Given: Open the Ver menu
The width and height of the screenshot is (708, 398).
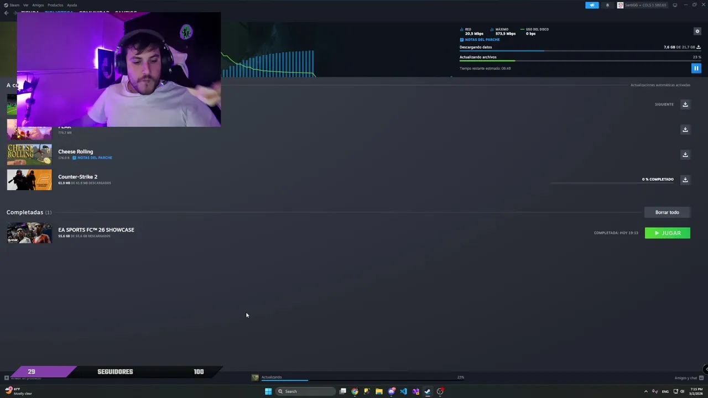Looking at the screenshot, I should point(26,5).
